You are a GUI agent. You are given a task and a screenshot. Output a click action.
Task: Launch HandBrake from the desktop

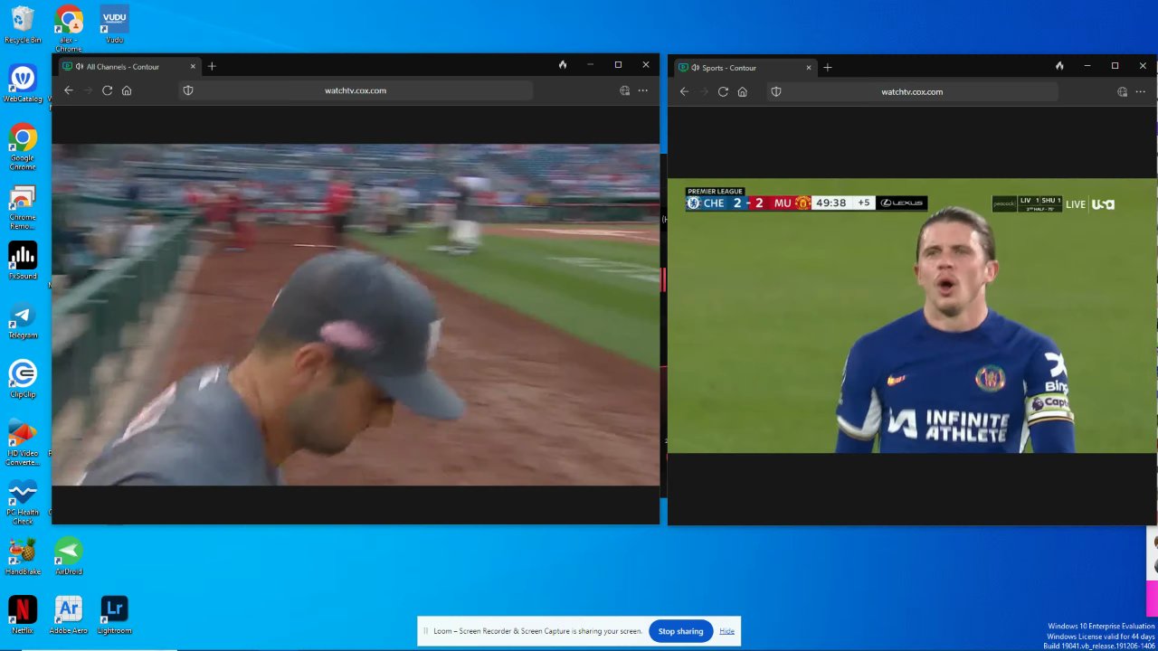pos(23,556)
